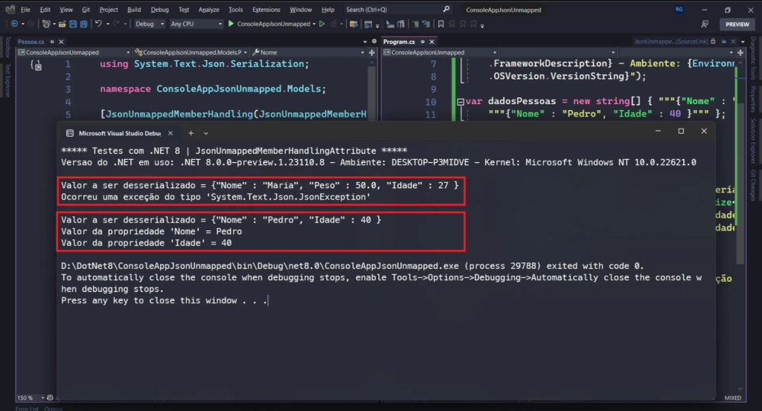
Task: Click the search magnifier icon
Action: click(446, 9)
